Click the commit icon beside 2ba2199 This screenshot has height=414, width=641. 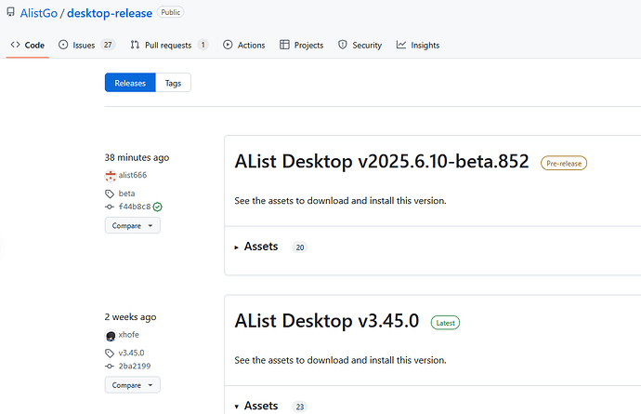point(109,367)
